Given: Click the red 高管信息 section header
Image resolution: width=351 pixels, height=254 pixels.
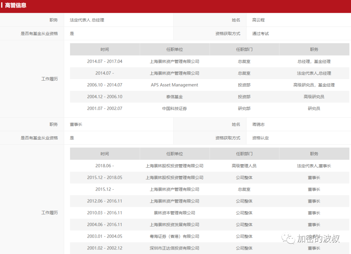Looking at the screenshot, I should (x=15, y=6).
